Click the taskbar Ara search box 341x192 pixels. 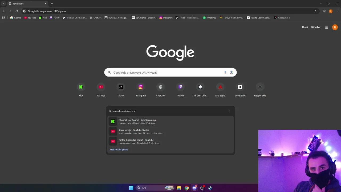155,188
